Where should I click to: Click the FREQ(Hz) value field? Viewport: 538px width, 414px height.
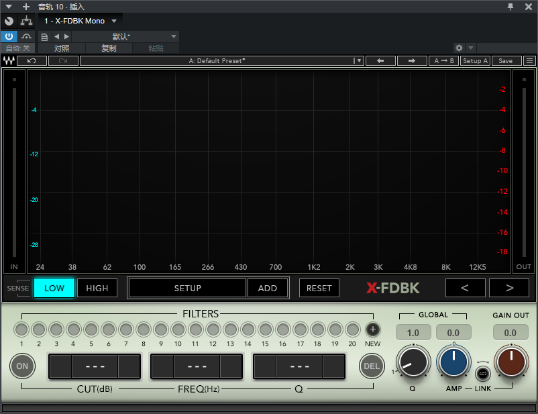click(197, 366)
